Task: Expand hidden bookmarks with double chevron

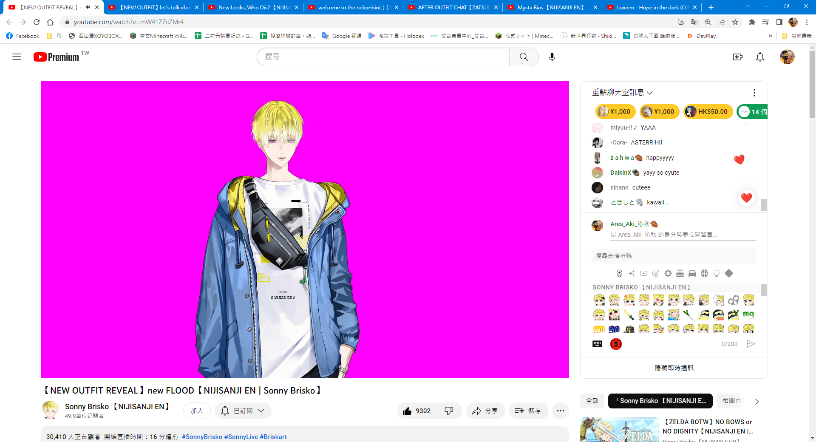Action: tap(770, 36)
